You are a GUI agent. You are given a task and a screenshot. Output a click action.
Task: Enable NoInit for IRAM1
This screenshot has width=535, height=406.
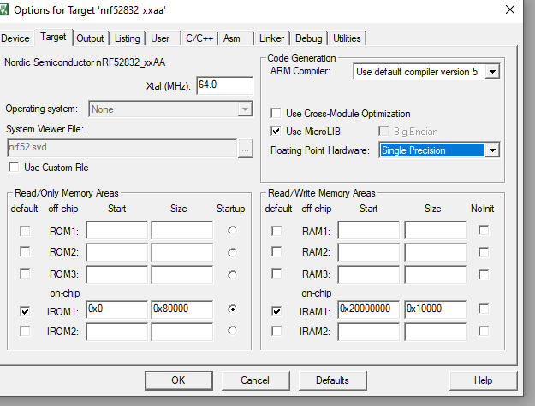[484, 311]
